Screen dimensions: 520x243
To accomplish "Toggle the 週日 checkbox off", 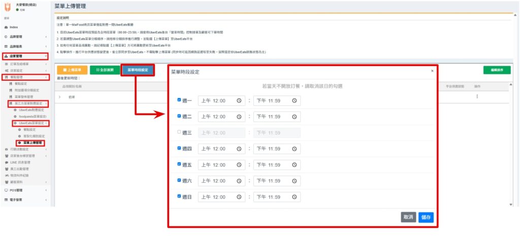I will tap(179, 196).
